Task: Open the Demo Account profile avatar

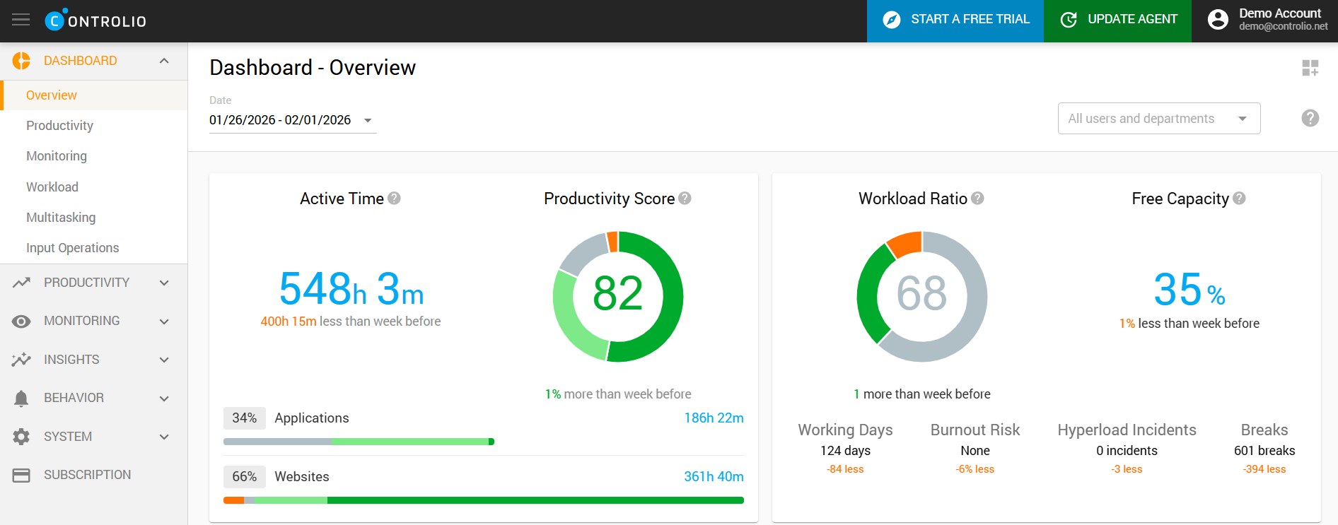Action: pos(1218,20)
